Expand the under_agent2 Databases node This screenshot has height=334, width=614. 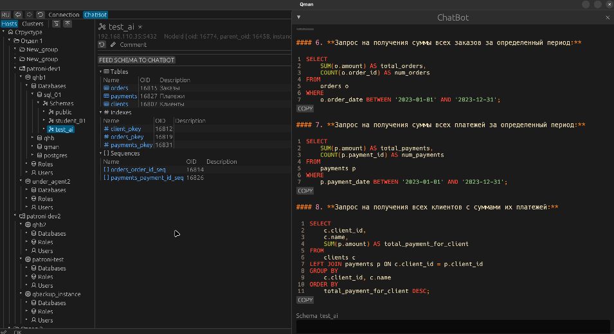coord(26,190)
